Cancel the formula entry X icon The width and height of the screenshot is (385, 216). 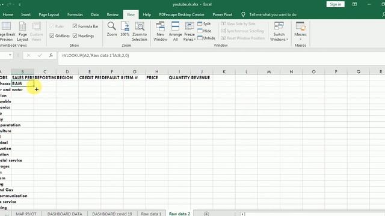(28, 55)
